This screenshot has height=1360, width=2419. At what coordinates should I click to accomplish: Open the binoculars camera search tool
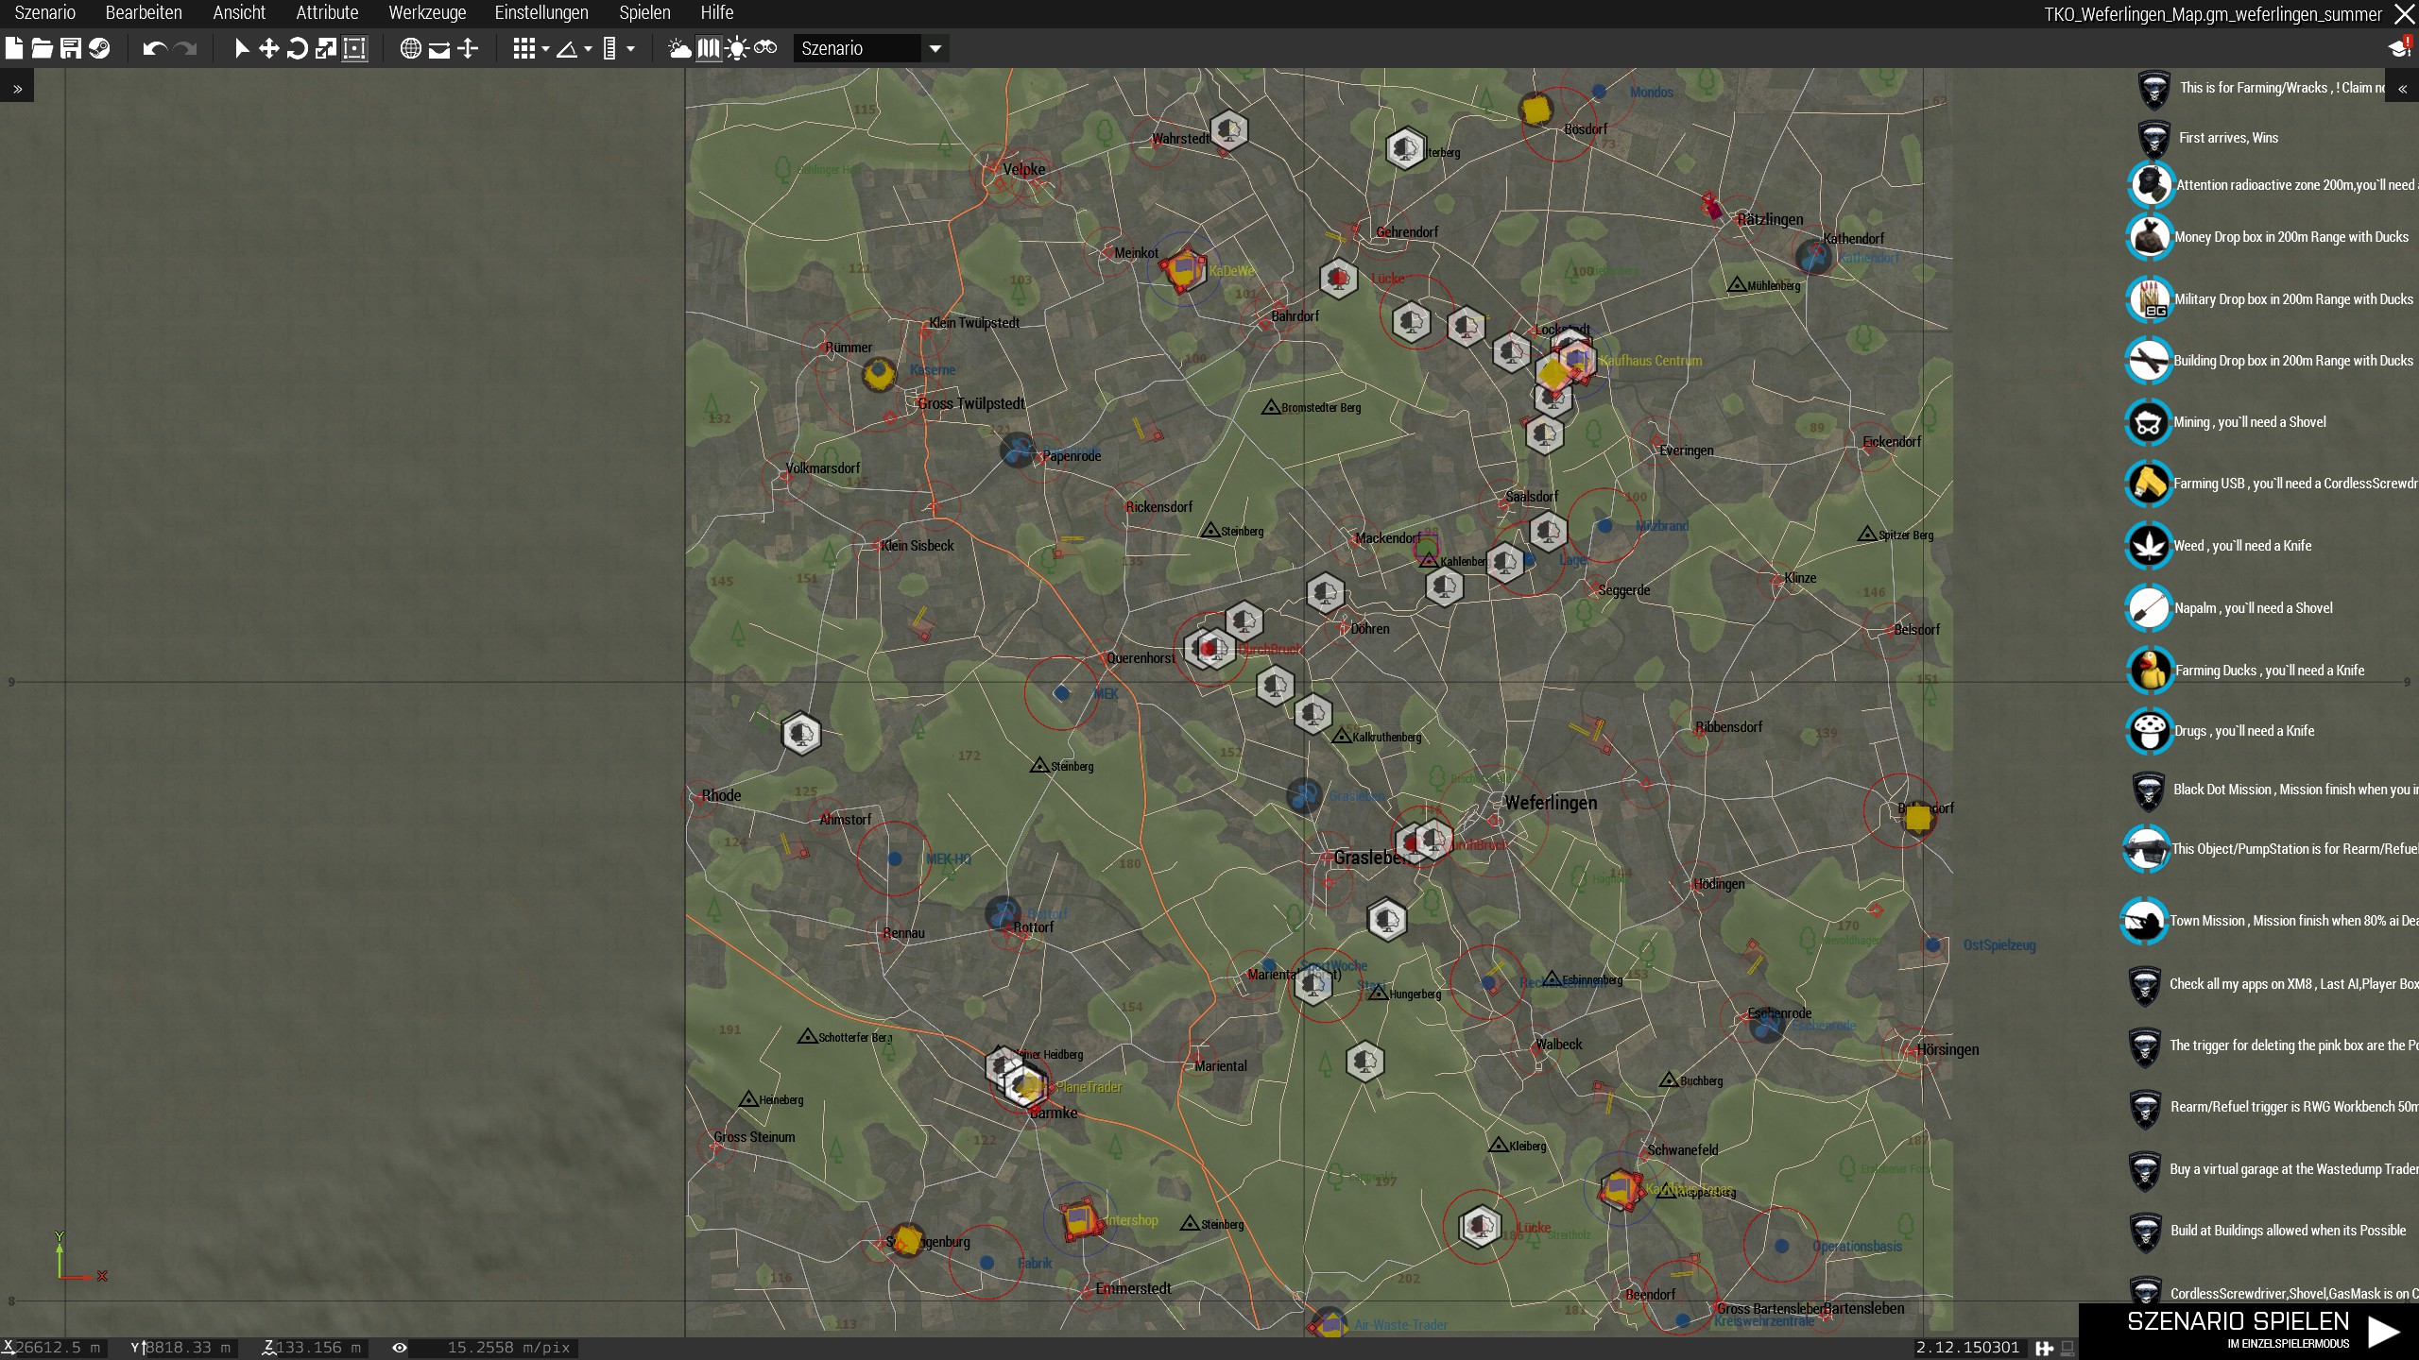click(765, 48)
